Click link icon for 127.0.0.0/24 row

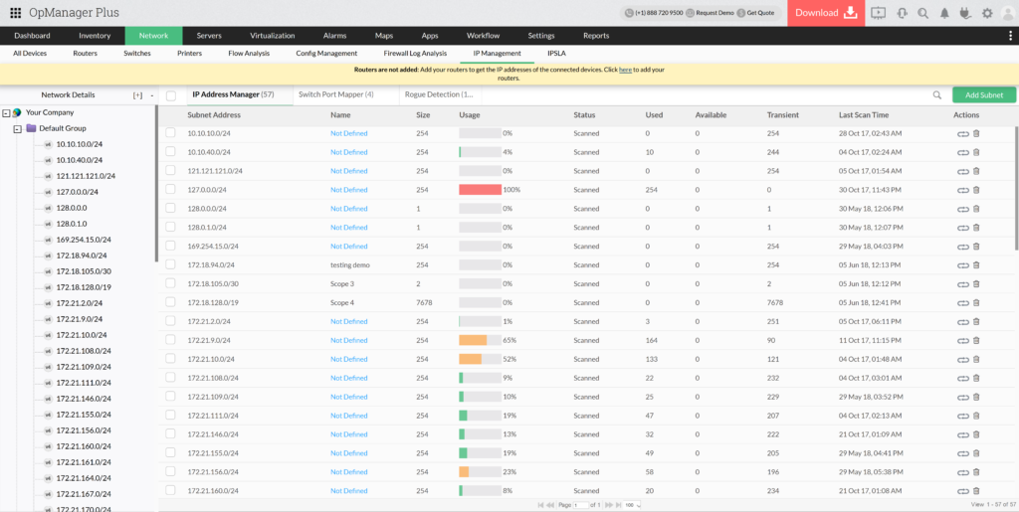962,190
